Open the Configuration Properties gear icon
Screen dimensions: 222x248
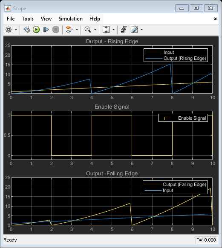click(9, 30)
